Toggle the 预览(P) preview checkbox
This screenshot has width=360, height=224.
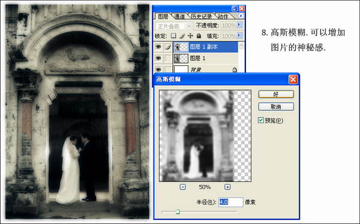coord(260,120)
